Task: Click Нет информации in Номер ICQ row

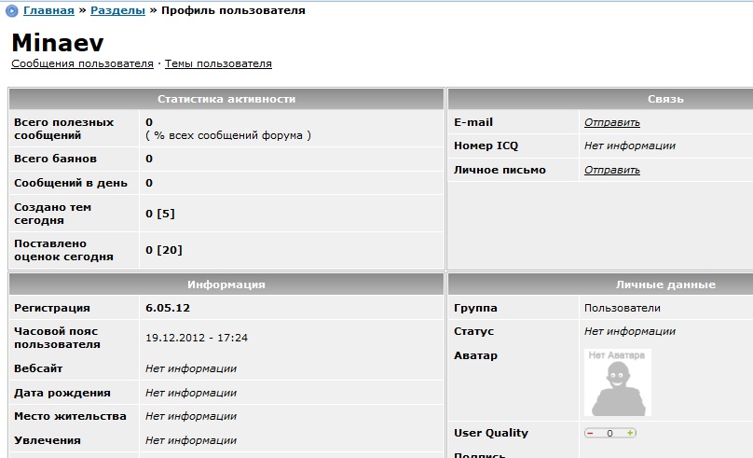Action: (x=630, y=146)
